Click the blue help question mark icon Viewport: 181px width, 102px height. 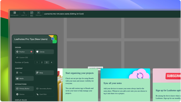point(53,39)
